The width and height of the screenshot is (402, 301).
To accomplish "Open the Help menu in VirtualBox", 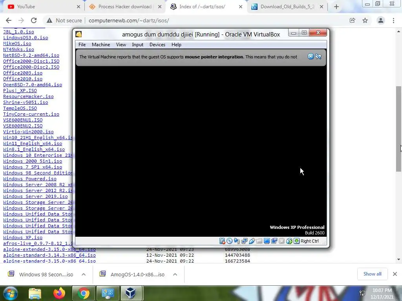I will 176,45.
